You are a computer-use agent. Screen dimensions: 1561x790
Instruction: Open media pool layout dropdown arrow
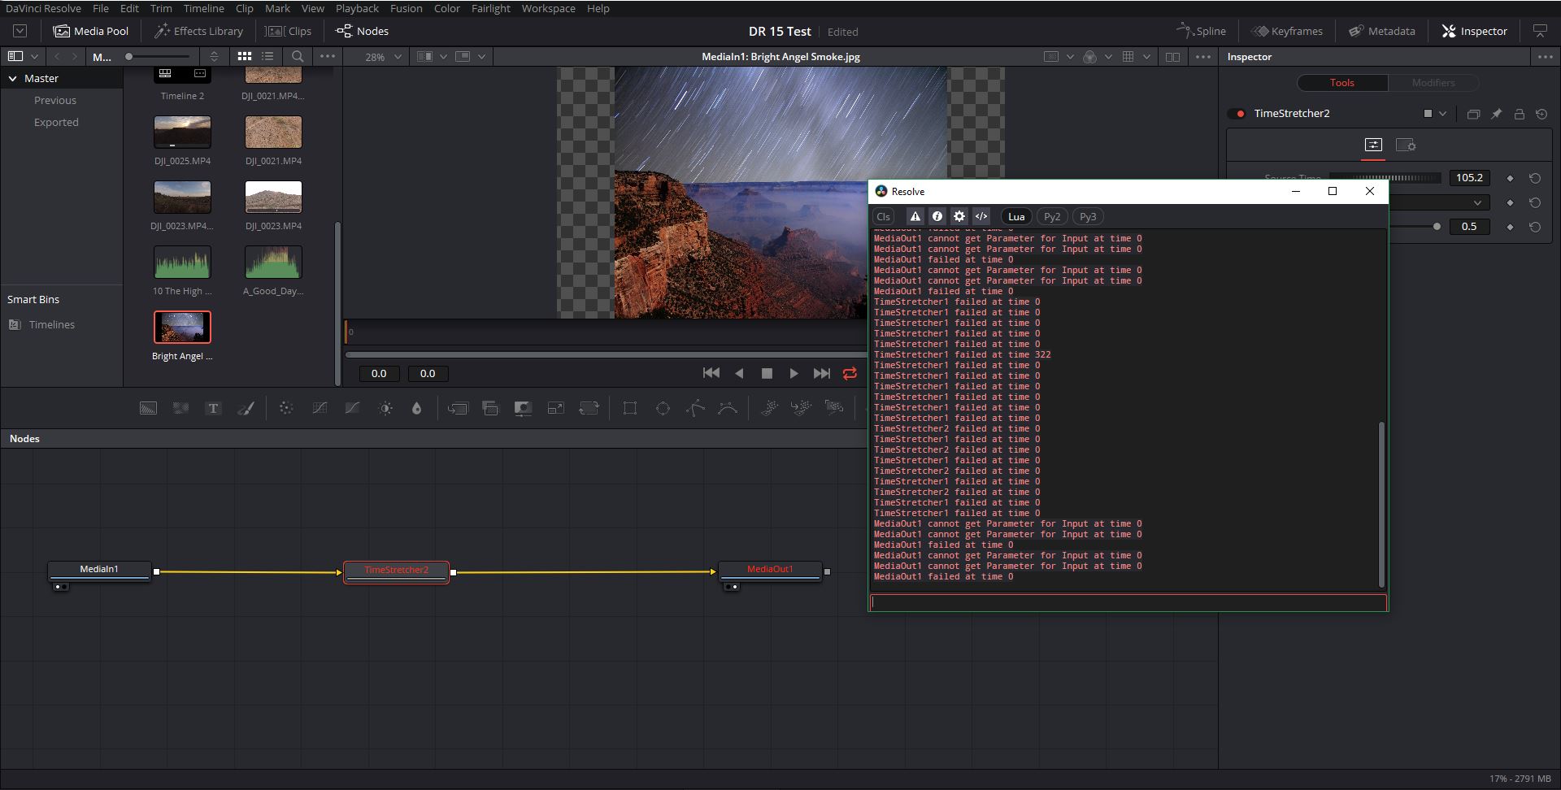34,56
